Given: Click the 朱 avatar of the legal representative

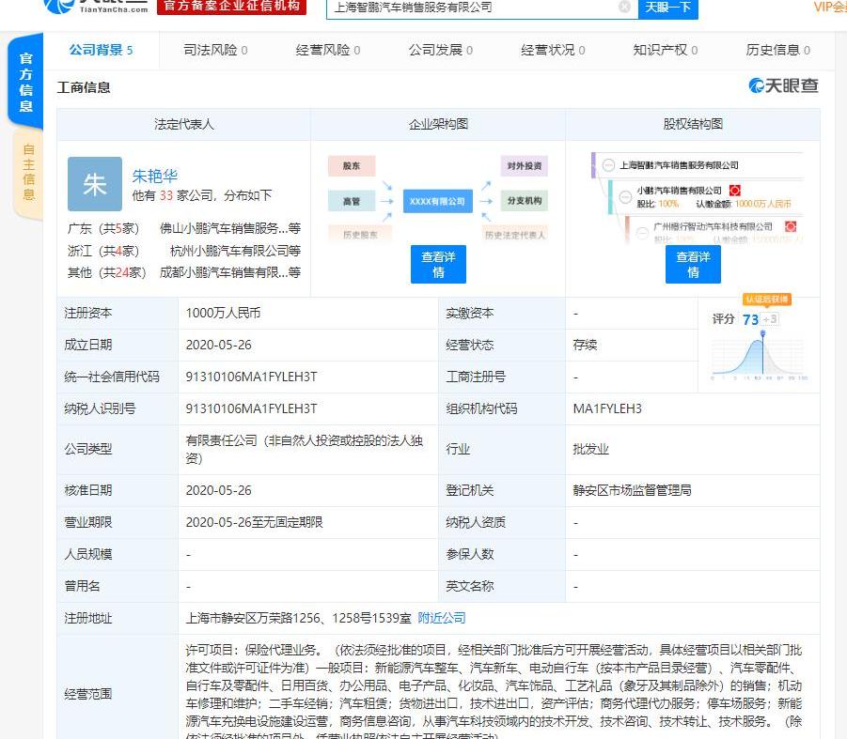Looking at the screenshot, I should point(94,185).
